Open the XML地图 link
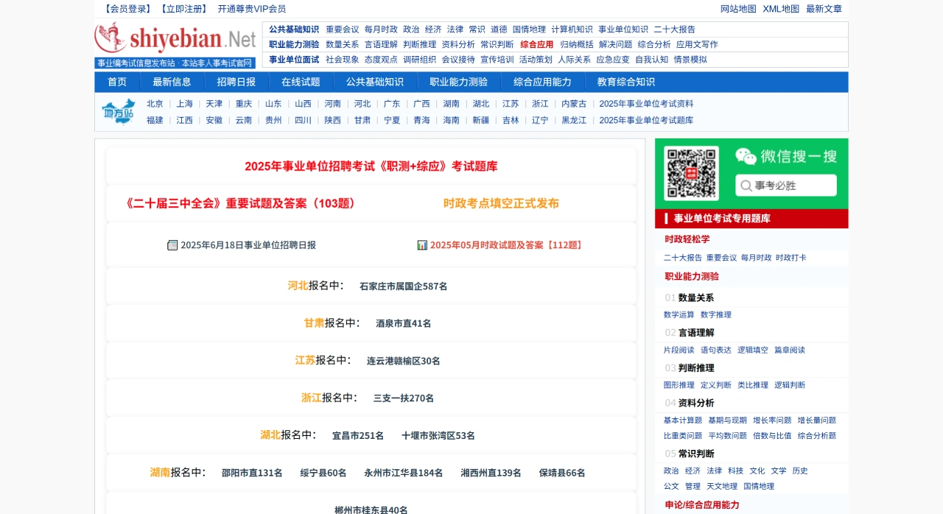This screenshot has height=514, width=943. point(781,9)
